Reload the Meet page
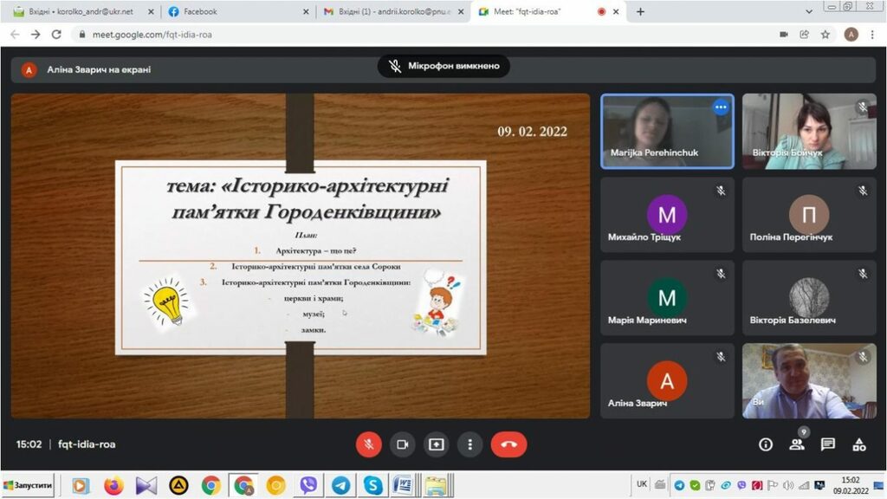This screenshot has height=499, width=887. click(56, 35)
